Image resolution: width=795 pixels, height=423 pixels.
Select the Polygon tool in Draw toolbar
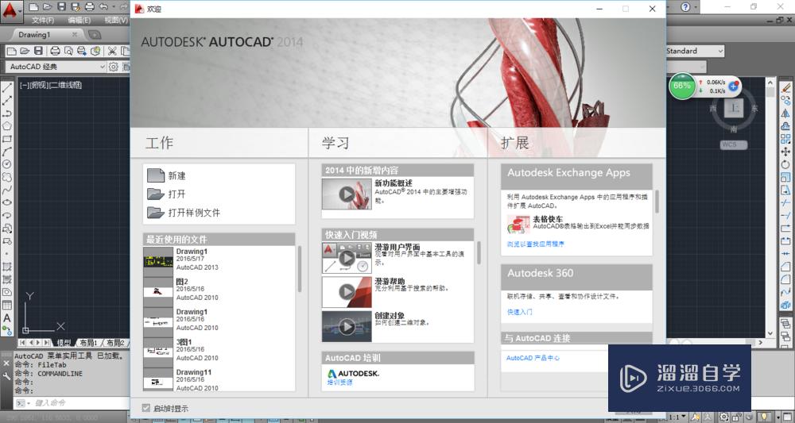pyautogui.click(x=7, y=126)
